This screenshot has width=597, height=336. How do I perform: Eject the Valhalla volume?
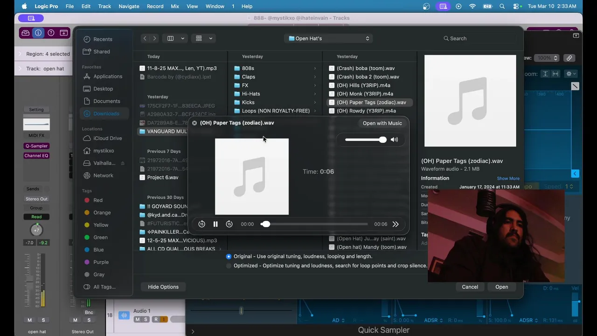click(x=123, y=163)
